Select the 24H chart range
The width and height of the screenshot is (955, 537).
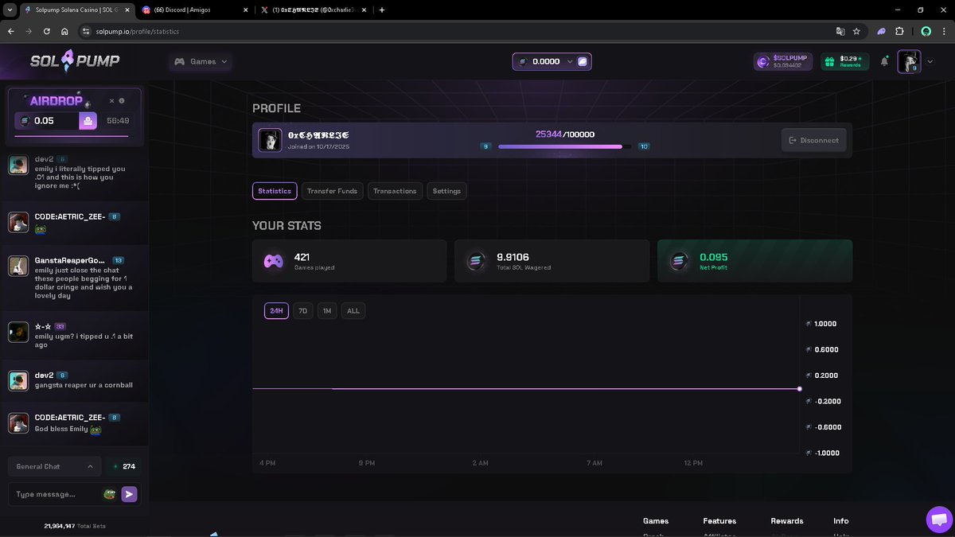[x=276, y=311]
